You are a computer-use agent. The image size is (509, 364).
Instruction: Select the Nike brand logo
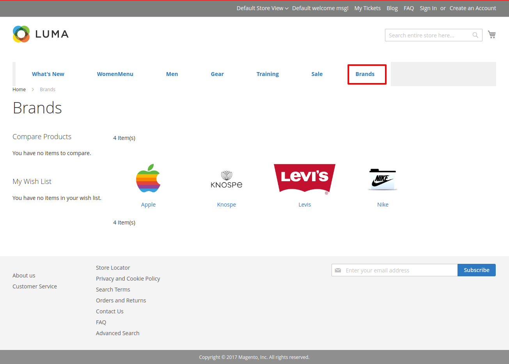click(x=383, y=179)
